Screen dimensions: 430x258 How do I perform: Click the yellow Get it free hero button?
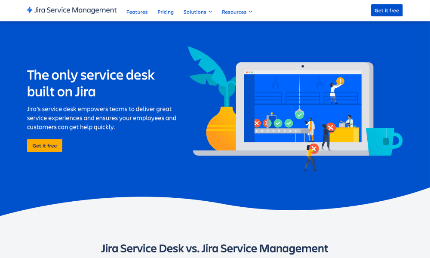[x=45, y=146]
